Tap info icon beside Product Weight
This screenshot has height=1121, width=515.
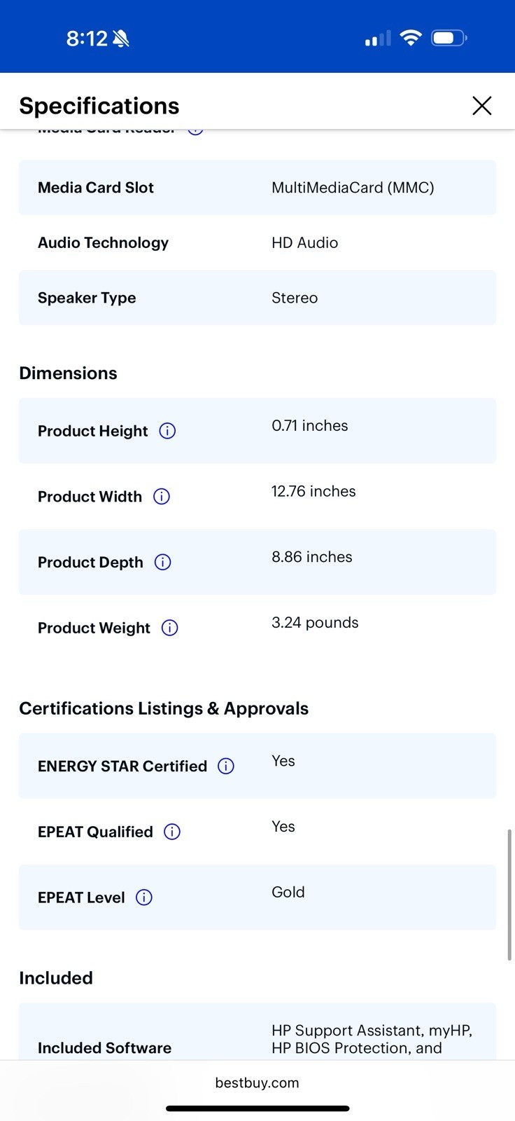tap(170, 628)
